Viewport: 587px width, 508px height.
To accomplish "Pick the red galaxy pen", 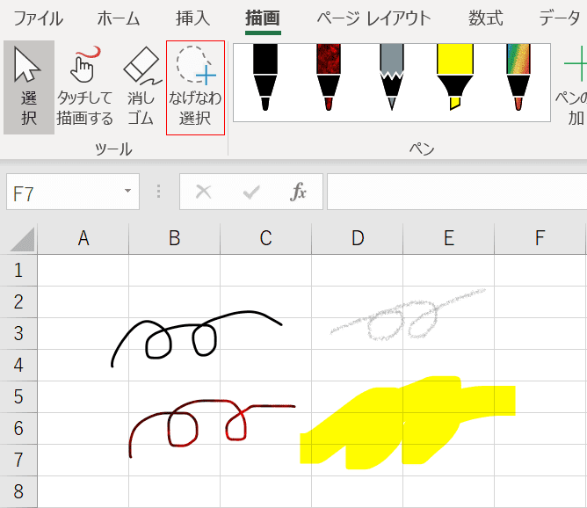I will tap(329, 77).
